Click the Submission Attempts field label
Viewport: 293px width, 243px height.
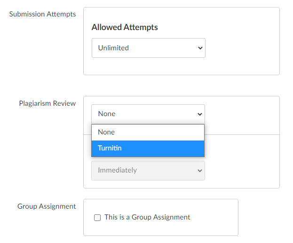[42, 14]
